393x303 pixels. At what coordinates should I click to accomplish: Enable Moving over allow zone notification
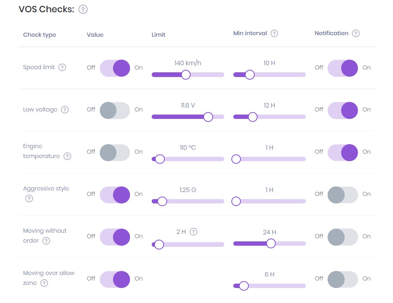point(343,279)
